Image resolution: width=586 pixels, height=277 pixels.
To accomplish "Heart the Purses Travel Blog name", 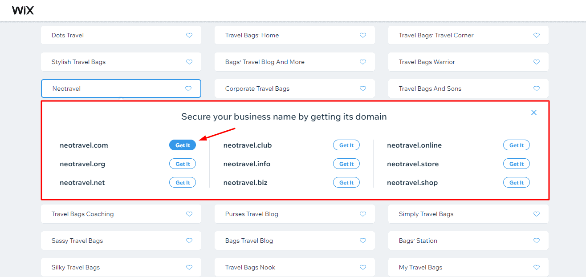I will (363, 214).
